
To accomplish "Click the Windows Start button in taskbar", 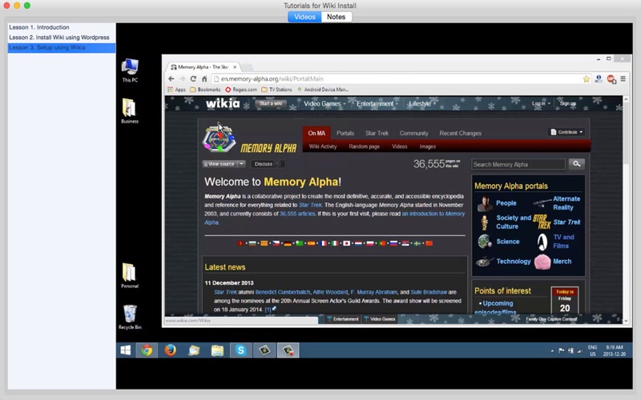I will click(x=126, y=350).
